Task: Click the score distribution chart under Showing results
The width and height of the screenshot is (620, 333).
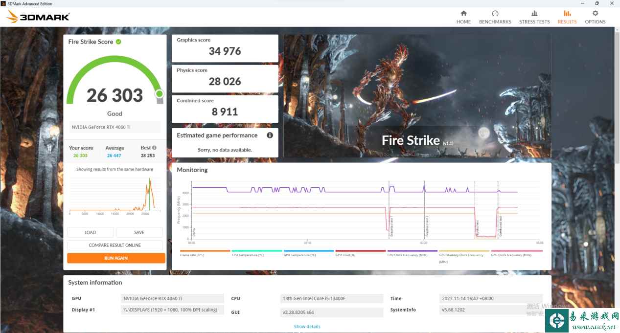Action: [x=115, y=196]
